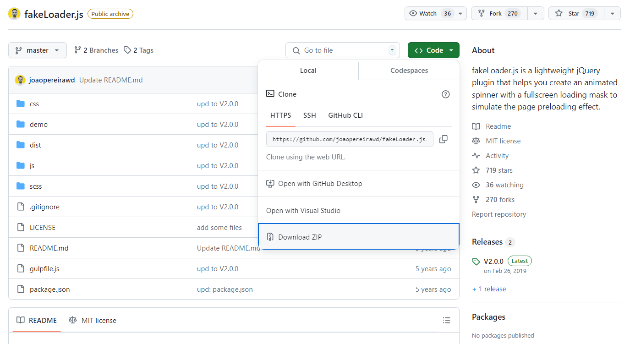Click the Go to file search field
Viewport: 630px width, 344px height.
coord(343,50)
